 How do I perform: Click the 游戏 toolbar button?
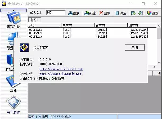point(153,13)
